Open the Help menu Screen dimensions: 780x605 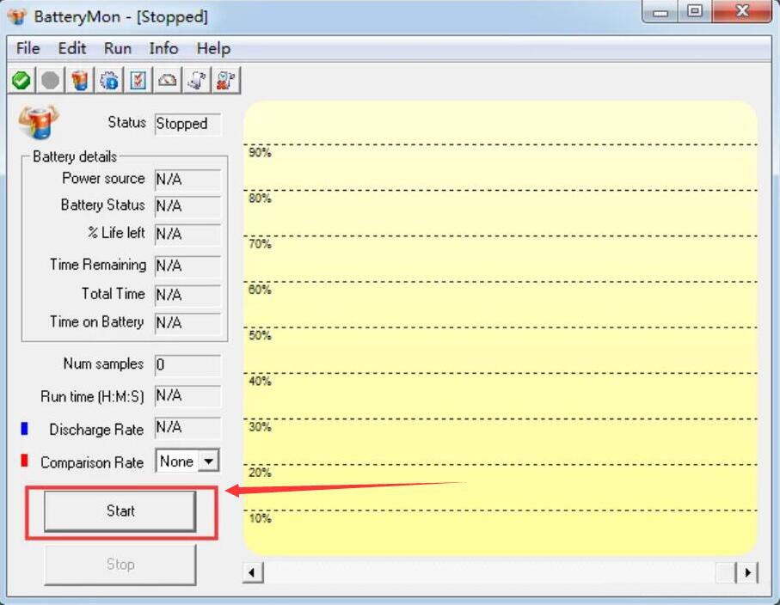pyautogui.click(x=213, y=49)
